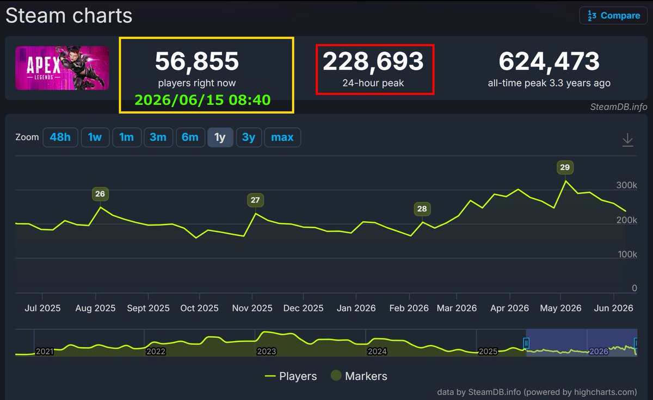The width and height of the screenshot is (653, 400).
Task: Click the Apex Legends game thumbnail
Action: [x=62, y=68]
